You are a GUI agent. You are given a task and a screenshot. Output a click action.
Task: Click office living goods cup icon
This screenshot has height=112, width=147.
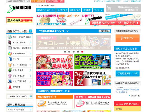(10, 65)
